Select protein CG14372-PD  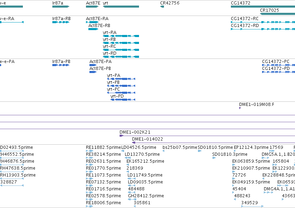pos(278,72)
